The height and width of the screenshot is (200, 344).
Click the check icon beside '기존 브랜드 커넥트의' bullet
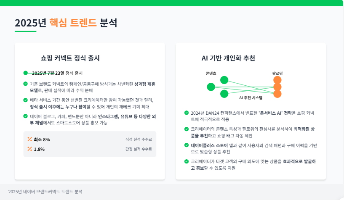click(x=26, y=84)
